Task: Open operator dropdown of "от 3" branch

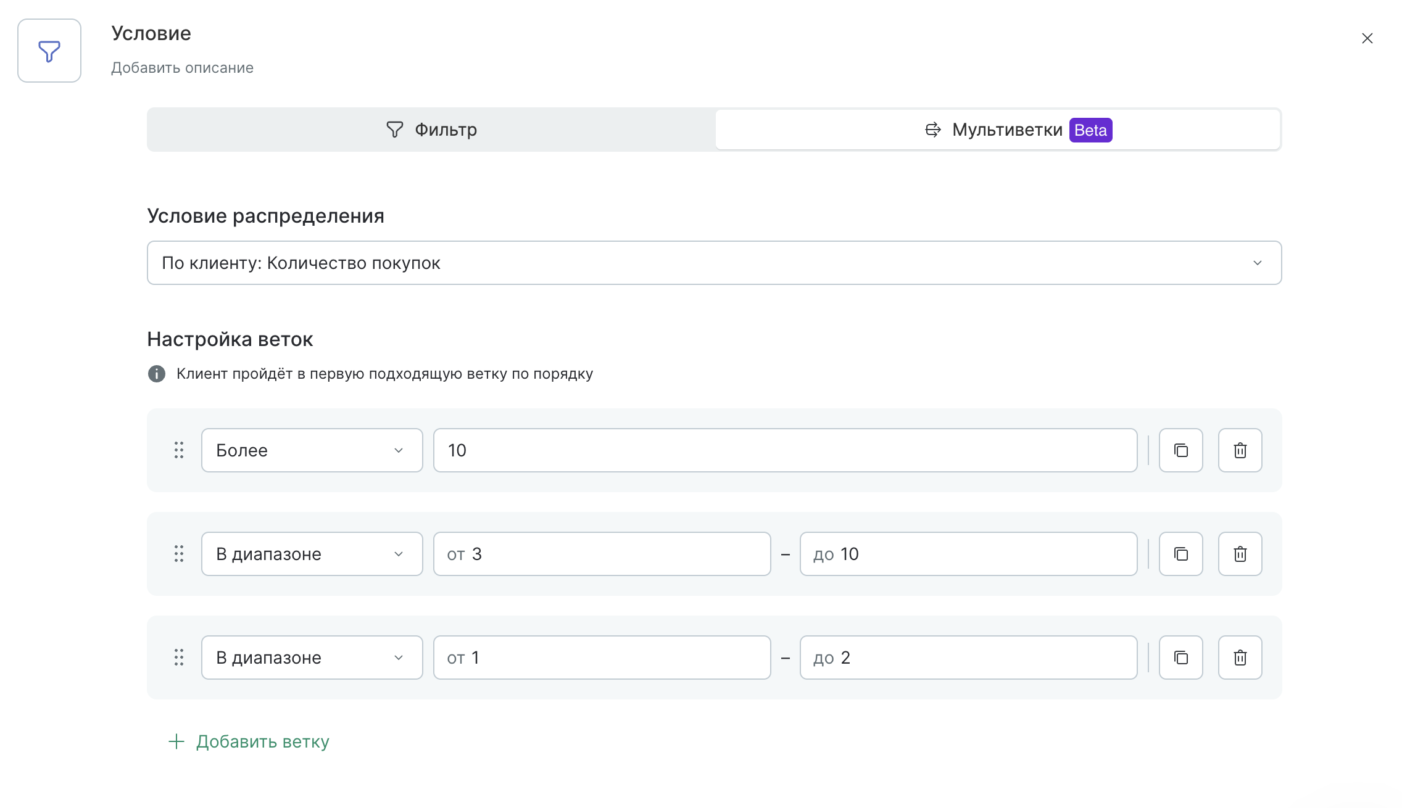Action: [312, 554]
